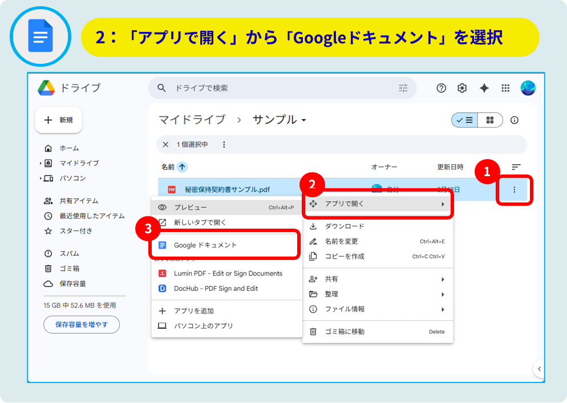The image size is (567, 403).
Task: Expand the アプリで開く submenu
Action: coord(378,204)
